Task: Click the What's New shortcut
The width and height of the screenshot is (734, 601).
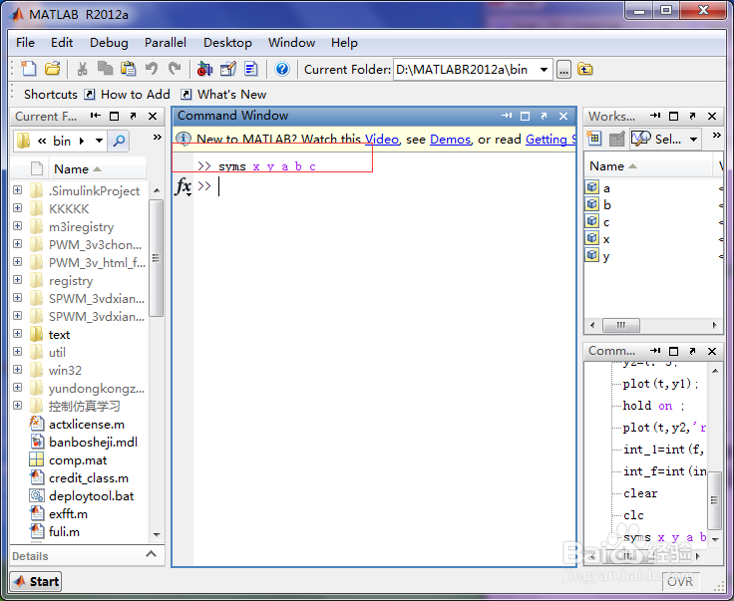Action: coord(223,95)
